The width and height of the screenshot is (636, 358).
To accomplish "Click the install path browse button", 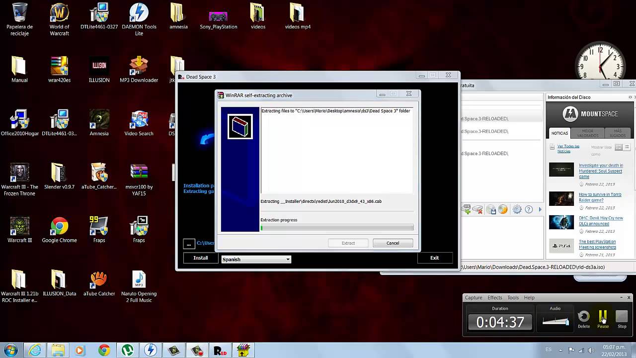I will 189,244.
